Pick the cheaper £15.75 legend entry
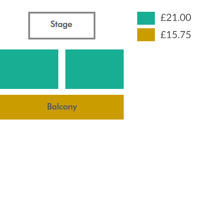The height and width of the screenshot is (212, 212). (x=164, y=35)
